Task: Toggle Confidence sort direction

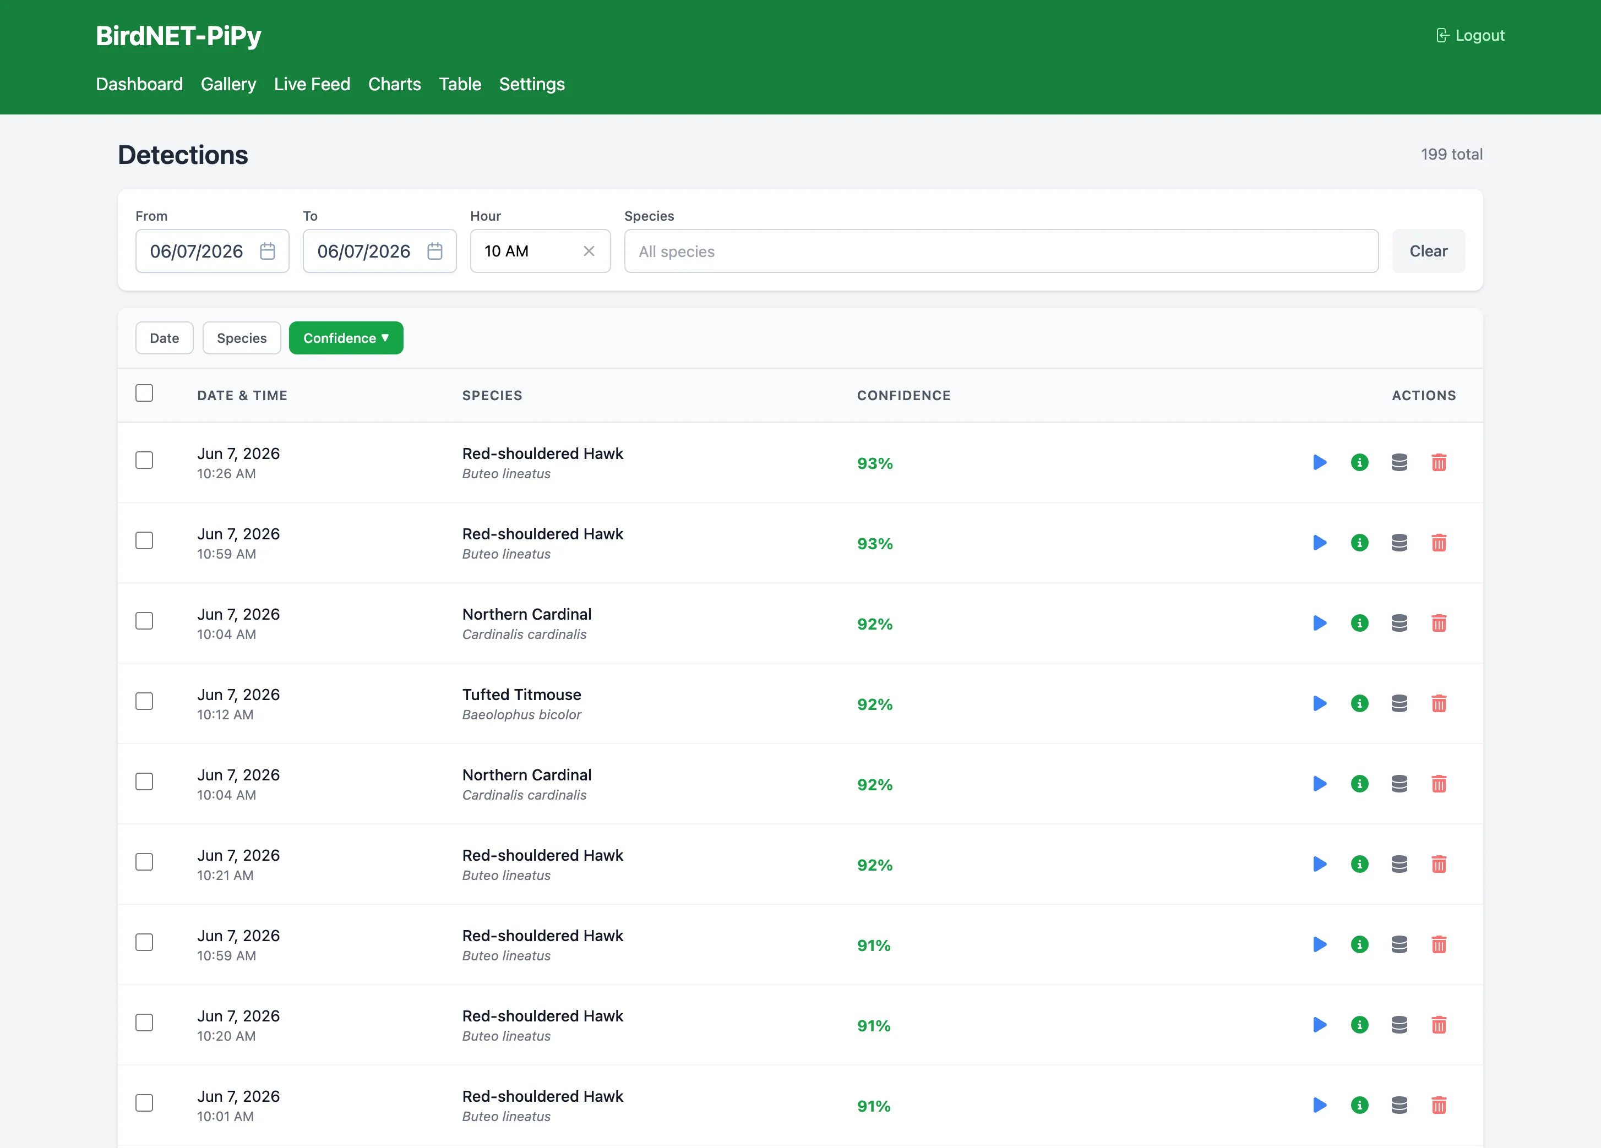Action: [346, 338]
